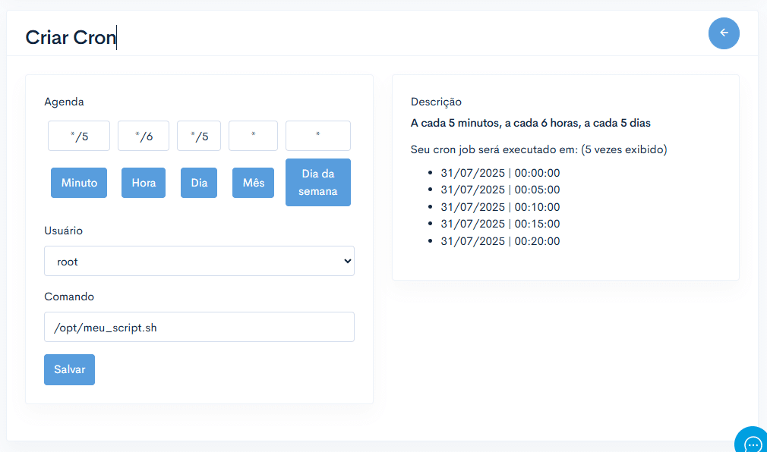Click the Mês button
767x452 pixels.
253,183
